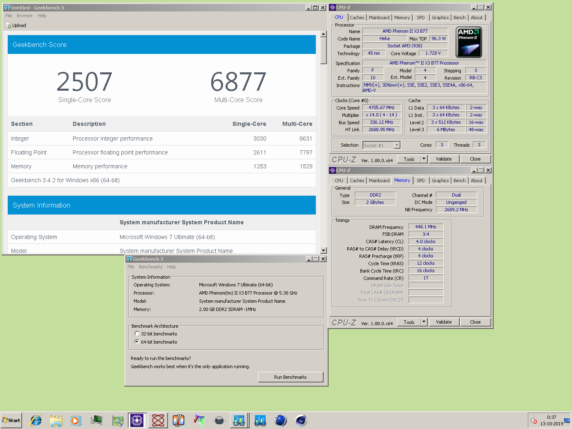Screen dimensions: 572x429
Task: Open the circuit board shield taskbar icon
Action: click(x=117, y=420)
